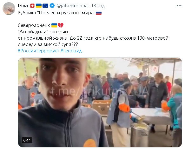This screenshot has width=185, height=151.
Task: Open the display name Irina
Action: pyautogui.click(x=23, y=5)
